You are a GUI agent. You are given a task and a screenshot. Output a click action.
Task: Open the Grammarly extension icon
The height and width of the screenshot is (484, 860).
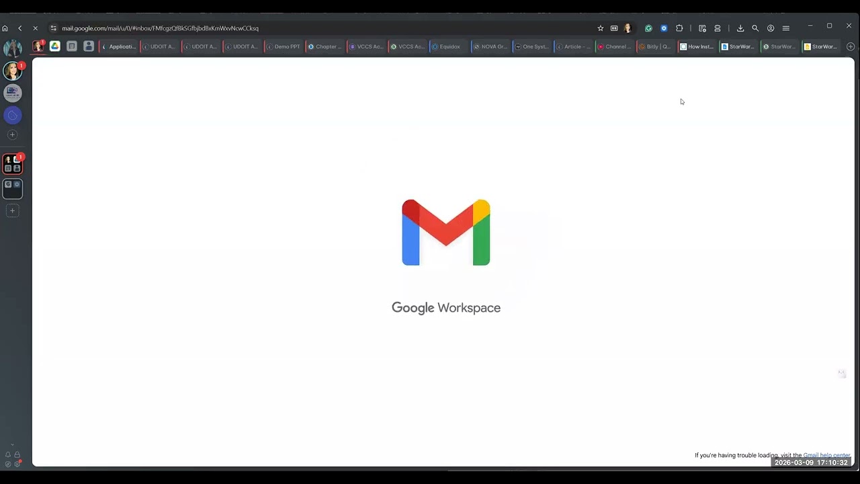648,28
